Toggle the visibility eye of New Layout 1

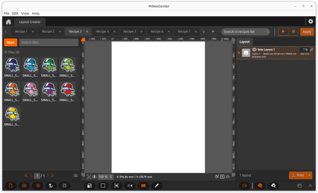point(254,49)
